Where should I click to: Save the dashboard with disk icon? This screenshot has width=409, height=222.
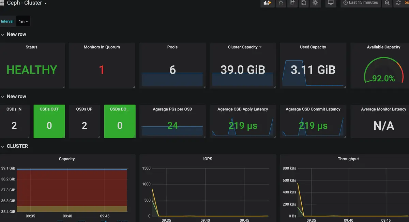click(304, 3)
